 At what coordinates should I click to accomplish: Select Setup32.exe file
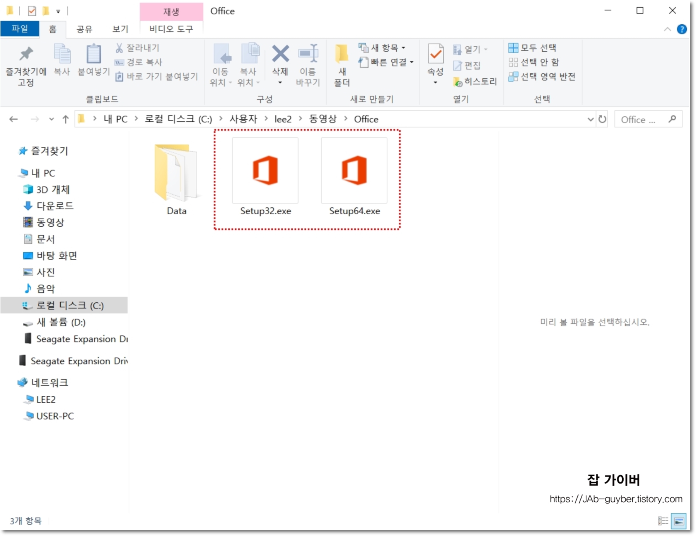point(265,178)
